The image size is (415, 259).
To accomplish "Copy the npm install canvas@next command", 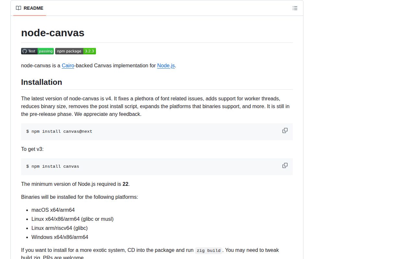I will click(285, 130).
